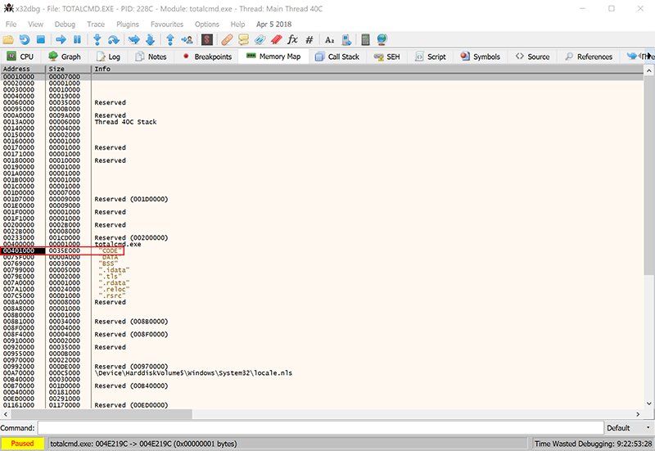Screen dimensions: 655x451
Task: Click the Size column header
Action: point(68,69)
